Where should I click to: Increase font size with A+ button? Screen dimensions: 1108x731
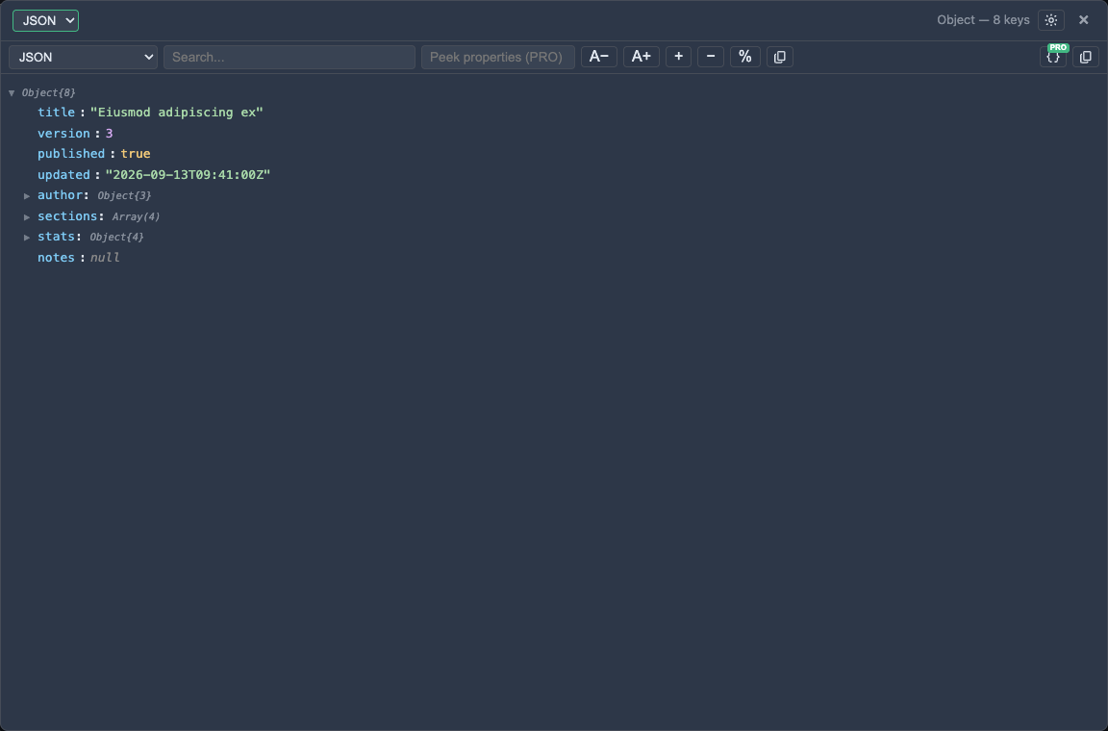click(x=641, y=57)
